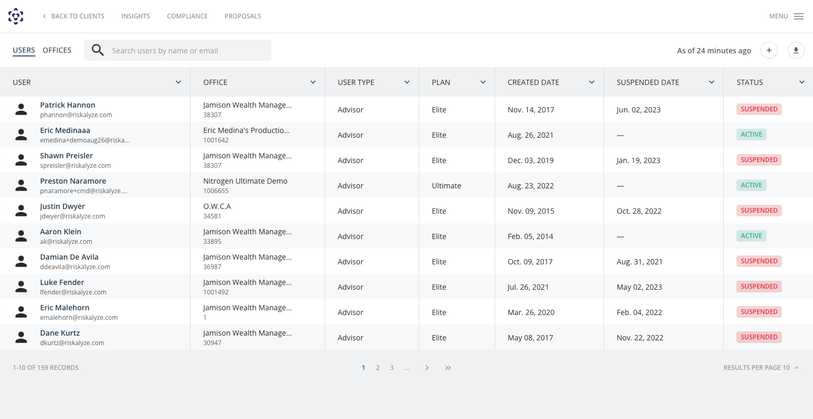Open the USER TYPE column dropdown
The height and width of the screenshot is (419, 813).
(407, 82)
